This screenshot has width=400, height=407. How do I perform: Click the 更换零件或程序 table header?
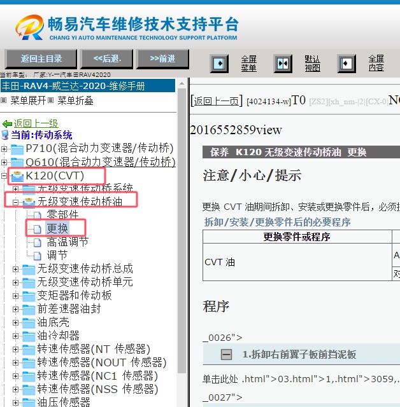[x=297, y=237]
